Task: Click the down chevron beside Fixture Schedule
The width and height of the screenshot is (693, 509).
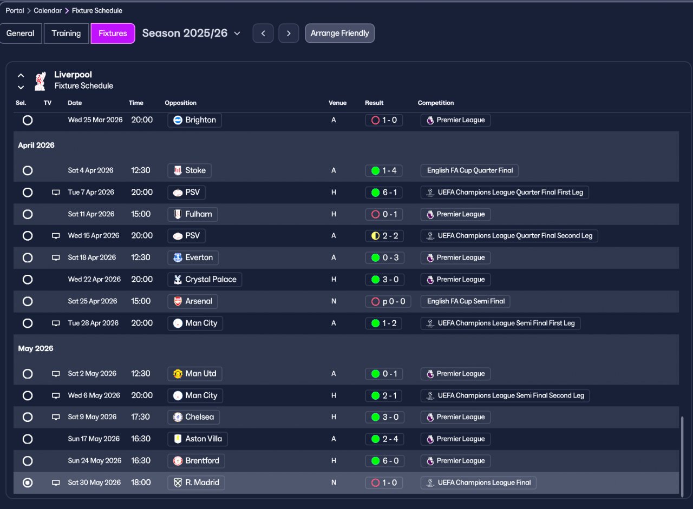Action: tap(21, 87)
